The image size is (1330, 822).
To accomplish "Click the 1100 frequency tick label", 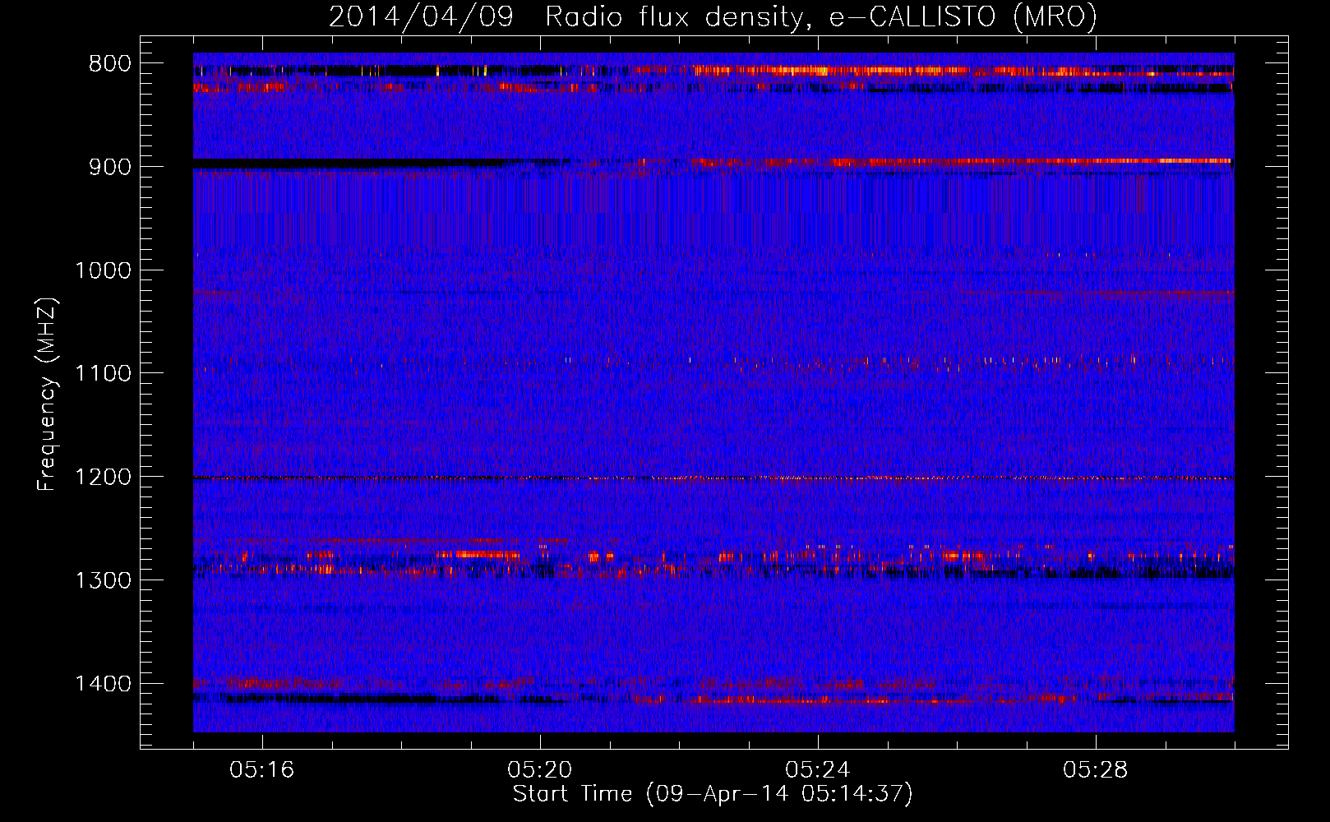I will 104,374.
